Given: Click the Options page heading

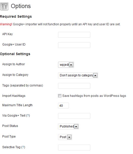Looking at the screenshot, I should [x=21, y=6].
